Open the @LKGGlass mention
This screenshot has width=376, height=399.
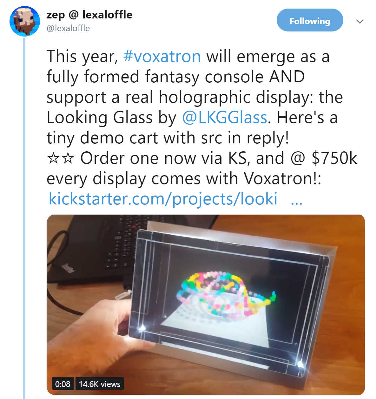click(x=225, y=118)
